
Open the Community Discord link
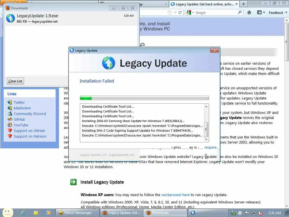pos(30,114)
